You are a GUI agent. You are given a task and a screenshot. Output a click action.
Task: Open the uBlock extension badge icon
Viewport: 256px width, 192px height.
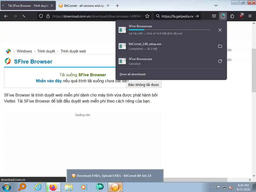pos(241,16)
